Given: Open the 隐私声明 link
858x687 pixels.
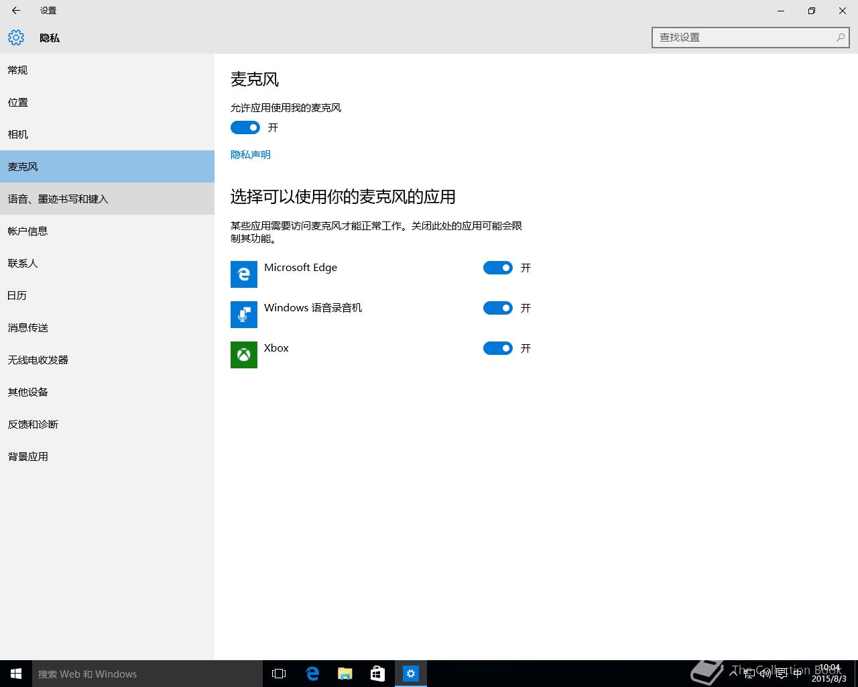Looking at the screenshot, I should click(x=251, y=154).
